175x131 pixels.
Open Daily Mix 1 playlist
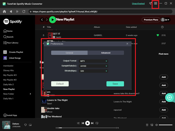click(x=8, y=98)
